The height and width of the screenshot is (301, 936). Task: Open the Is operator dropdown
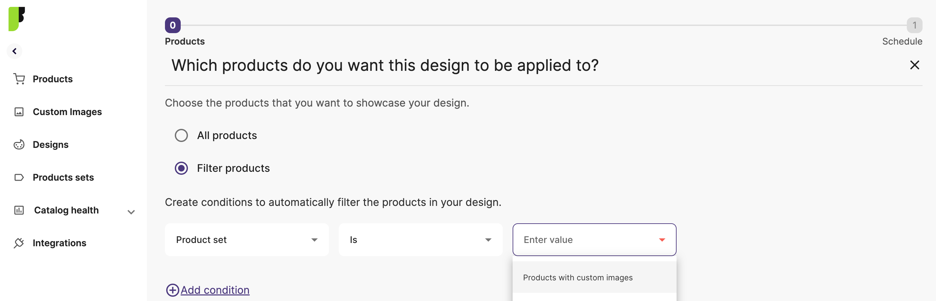(420, 240)
